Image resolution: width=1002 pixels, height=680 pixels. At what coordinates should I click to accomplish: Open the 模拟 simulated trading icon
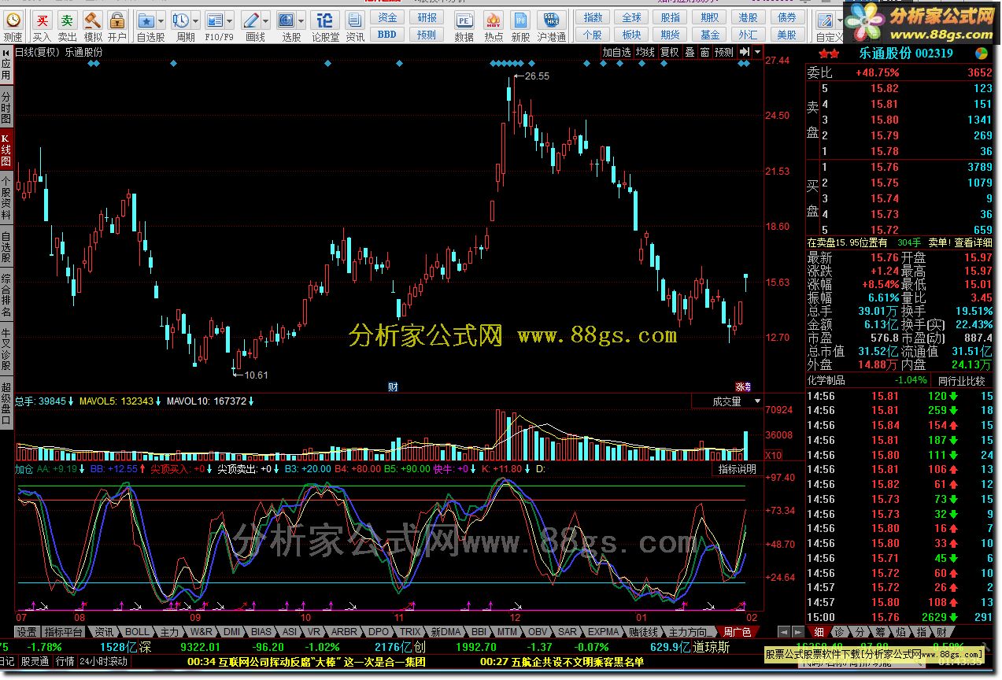(93, 22)
